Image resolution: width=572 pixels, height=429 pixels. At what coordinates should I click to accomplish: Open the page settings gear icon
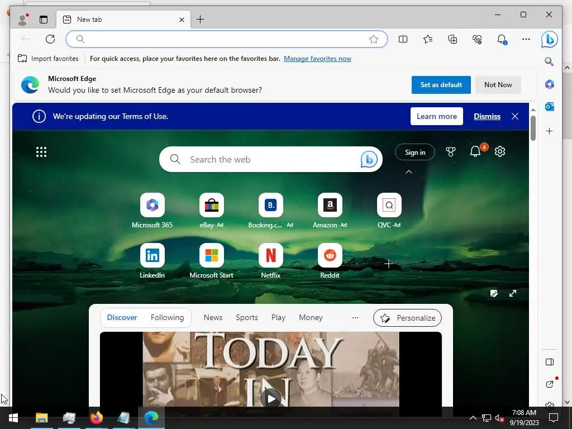click(500, 151)
